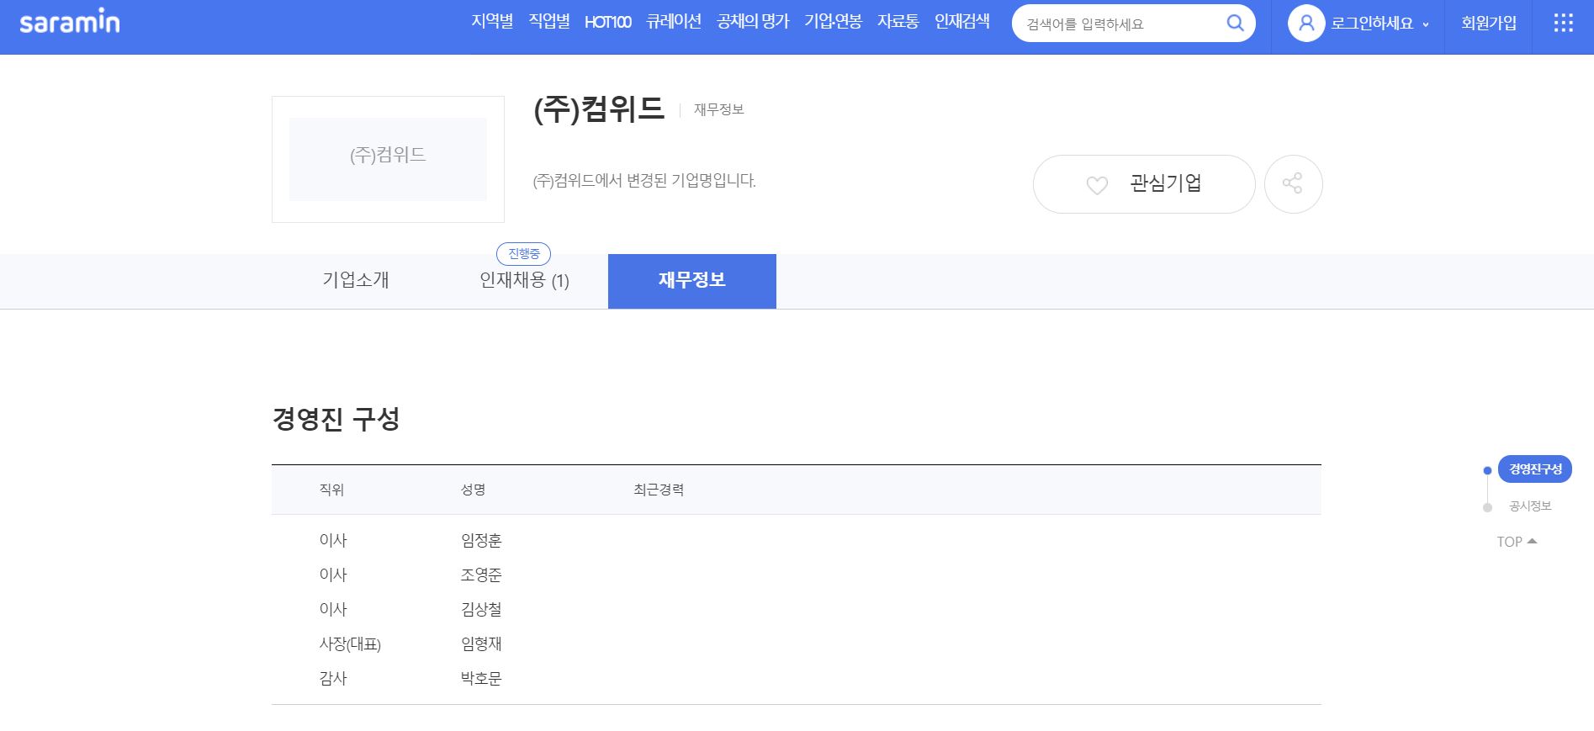Click the name 박호문
This screenshot has height=731, width=1594.
click(481, 678)
